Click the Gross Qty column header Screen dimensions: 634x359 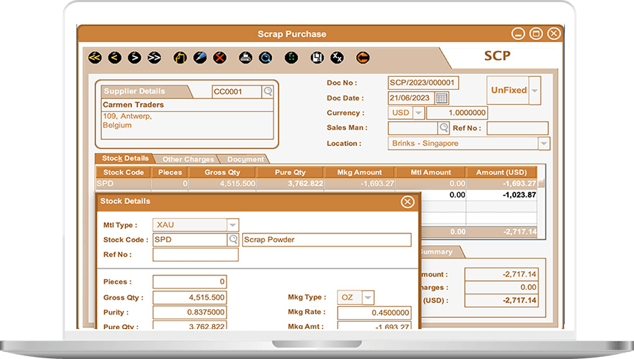coord(222,172)
